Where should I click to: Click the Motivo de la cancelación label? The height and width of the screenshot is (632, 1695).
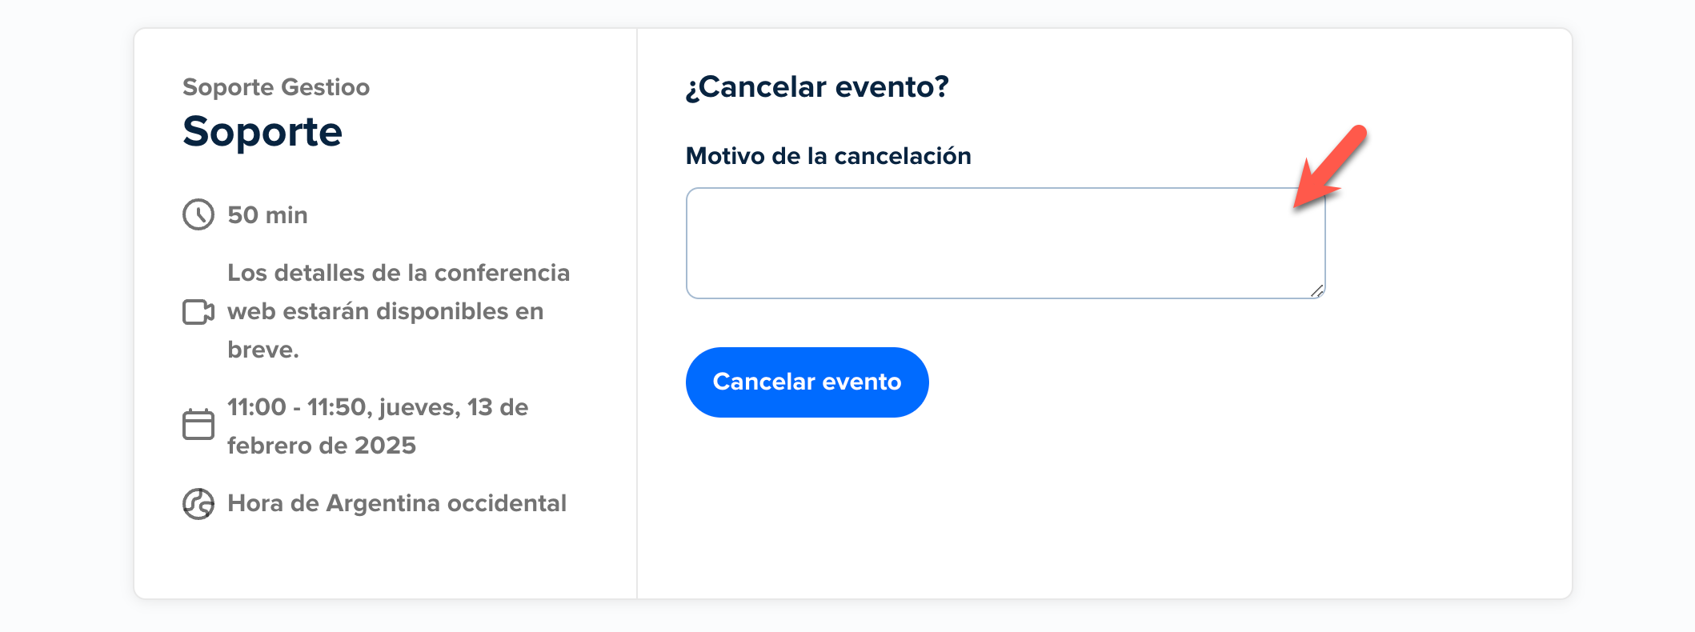point(828,156)
